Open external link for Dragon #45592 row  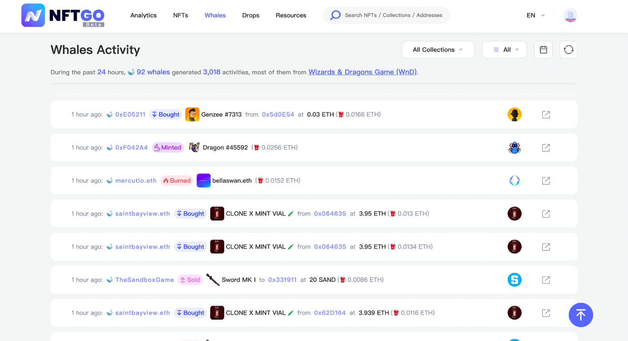(x=546, y=148)
